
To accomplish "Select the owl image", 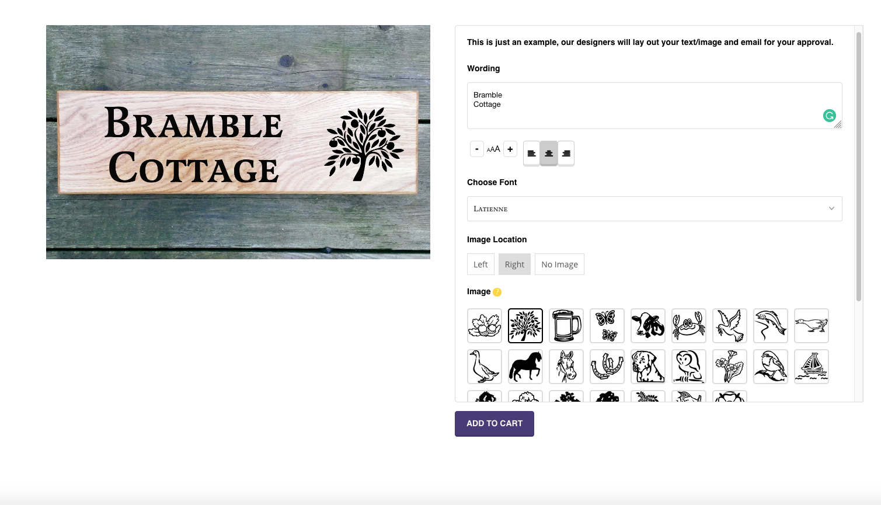I will pyautogui.click(x=689, y=367).
